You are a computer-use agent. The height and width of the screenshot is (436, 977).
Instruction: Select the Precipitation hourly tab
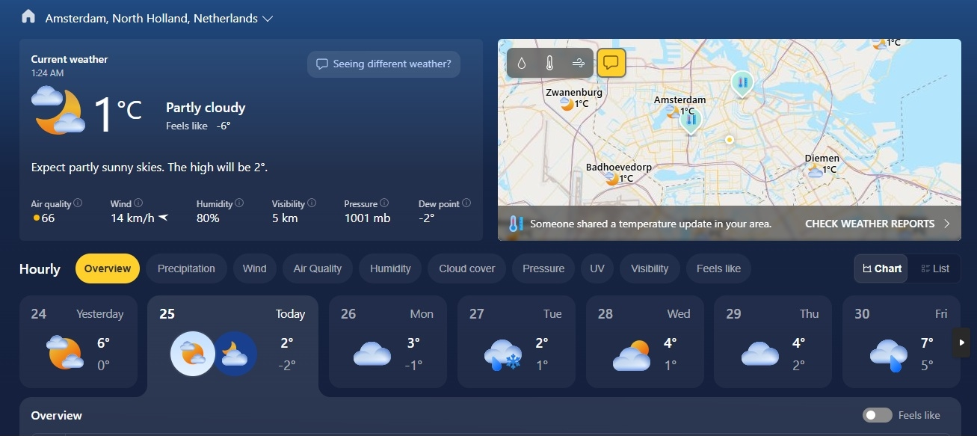[x=186, y=268]
